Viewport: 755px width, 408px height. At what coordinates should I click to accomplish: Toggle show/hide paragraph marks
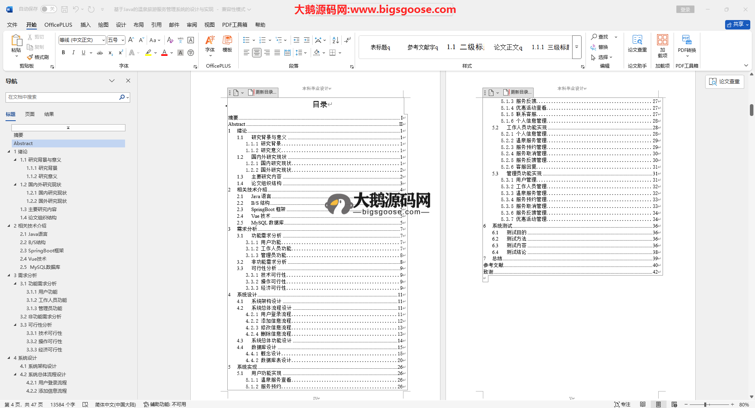347,40
